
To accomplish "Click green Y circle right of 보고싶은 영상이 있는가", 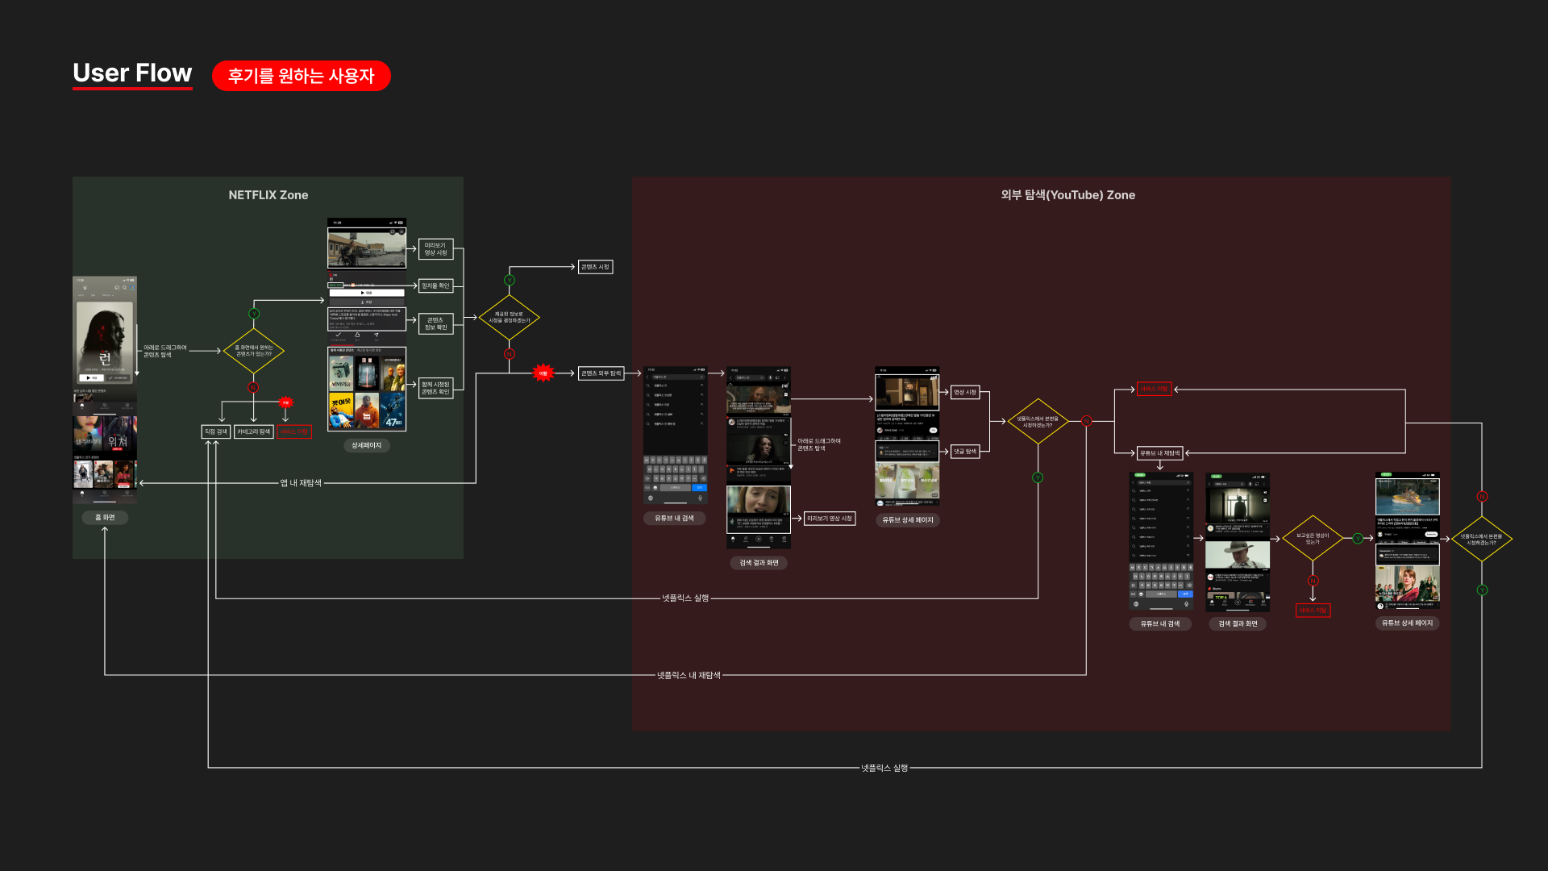I will point(1358,538).
